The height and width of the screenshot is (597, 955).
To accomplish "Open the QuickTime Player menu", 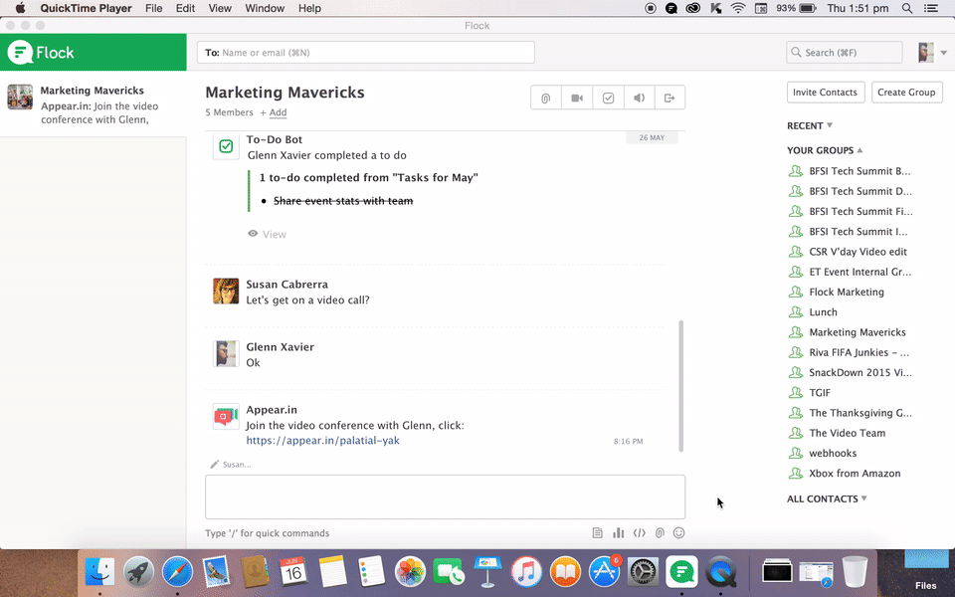I will coord(86,9).
